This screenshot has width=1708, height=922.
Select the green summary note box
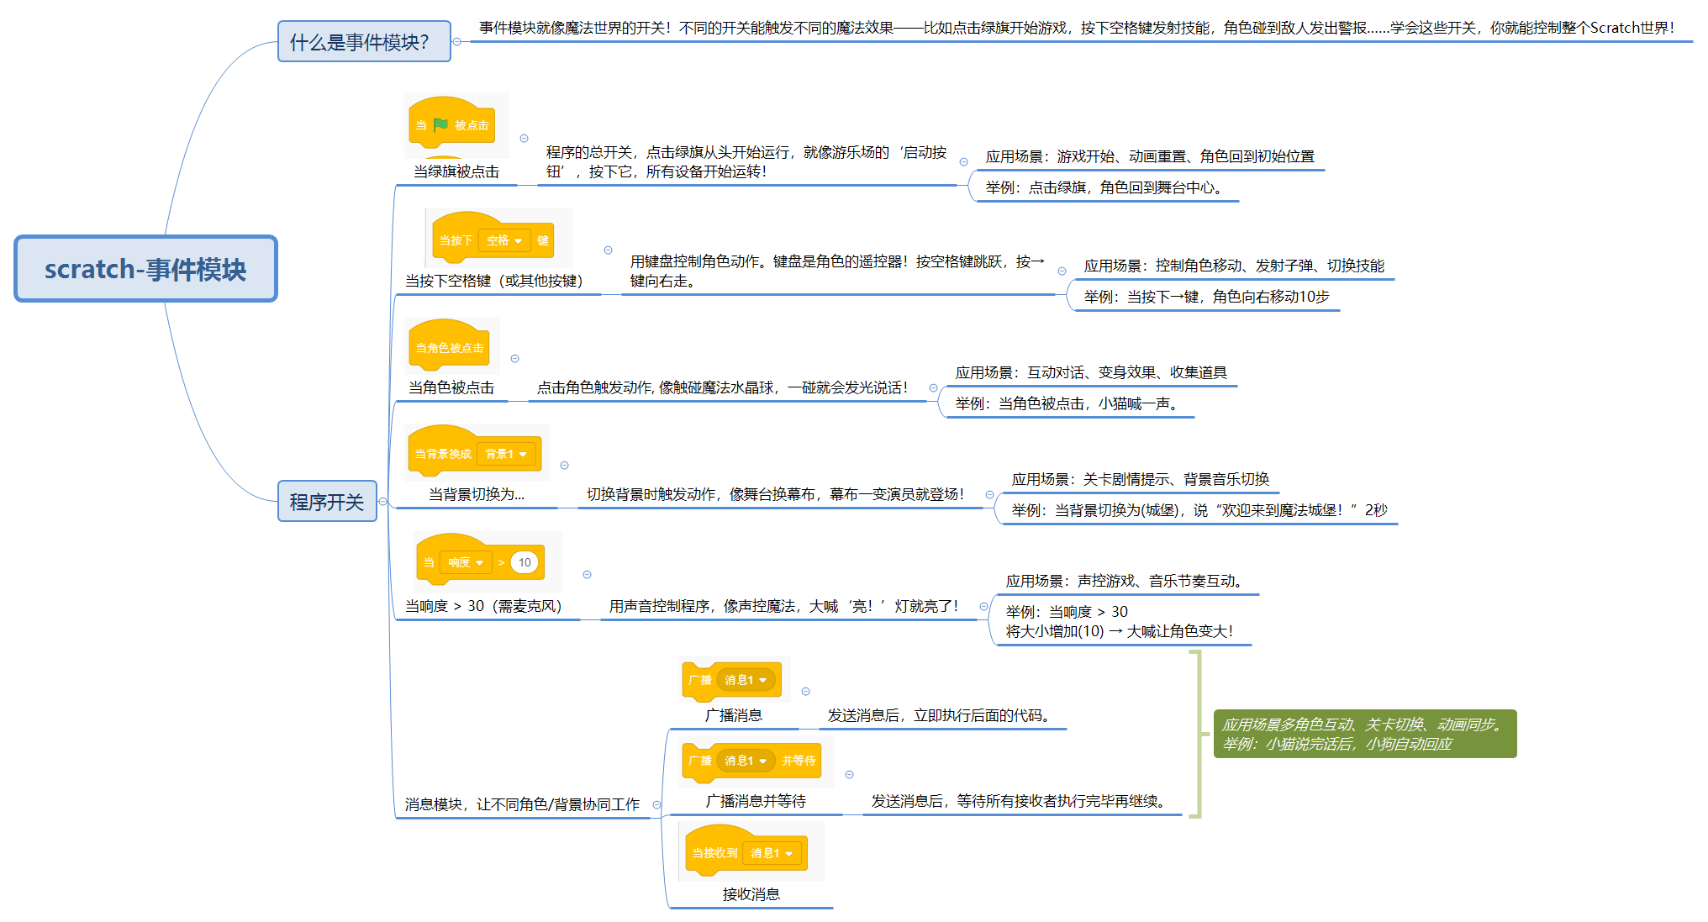point(1363,734)
